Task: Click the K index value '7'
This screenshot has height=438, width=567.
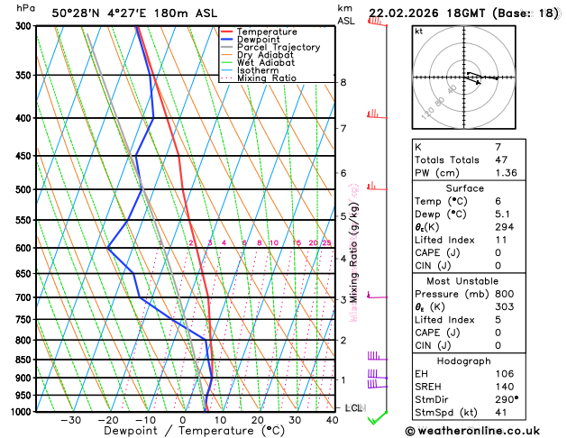Action: point(498,147)
